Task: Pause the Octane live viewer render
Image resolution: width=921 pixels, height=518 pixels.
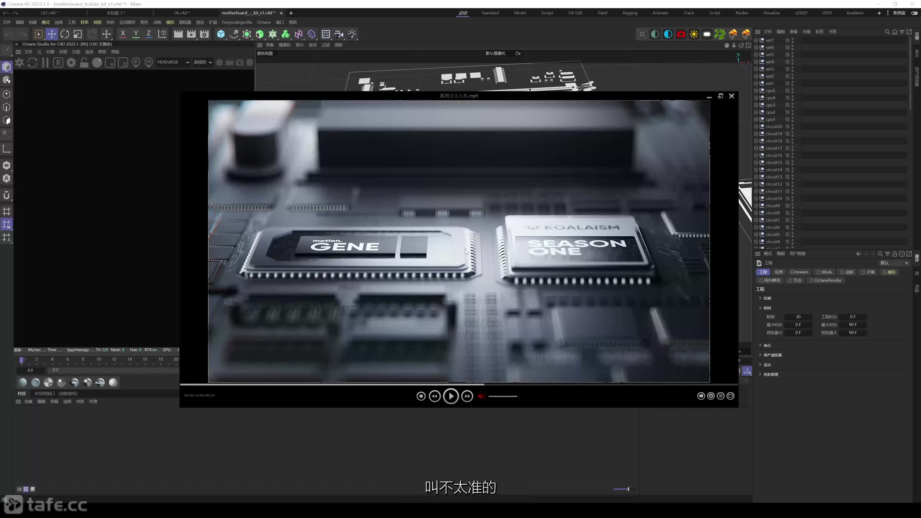Action: tap(45, 63)
